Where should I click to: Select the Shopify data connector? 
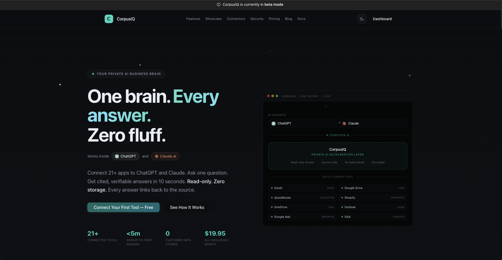[x=373, y=198]
